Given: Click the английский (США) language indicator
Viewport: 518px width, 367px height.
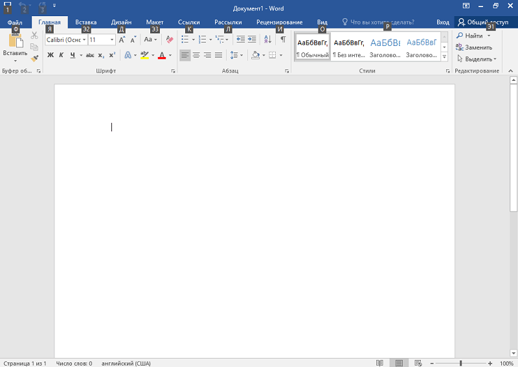Looking at the screenshot, I should [126, 363].
